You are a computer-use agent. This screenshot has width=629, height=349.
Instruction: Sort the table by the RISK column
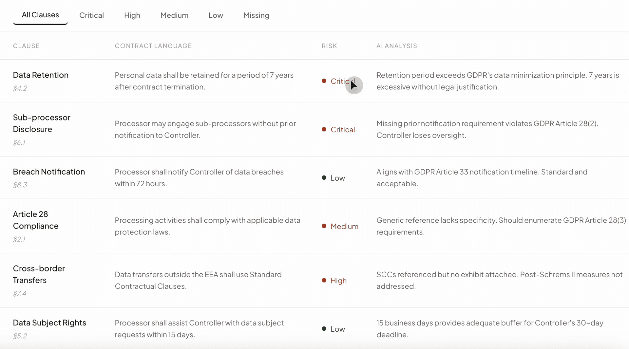point(329,46)
